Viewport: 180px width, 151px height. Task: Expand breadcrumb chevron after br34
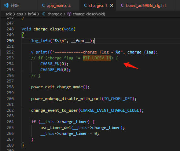(x=38, y=14)
